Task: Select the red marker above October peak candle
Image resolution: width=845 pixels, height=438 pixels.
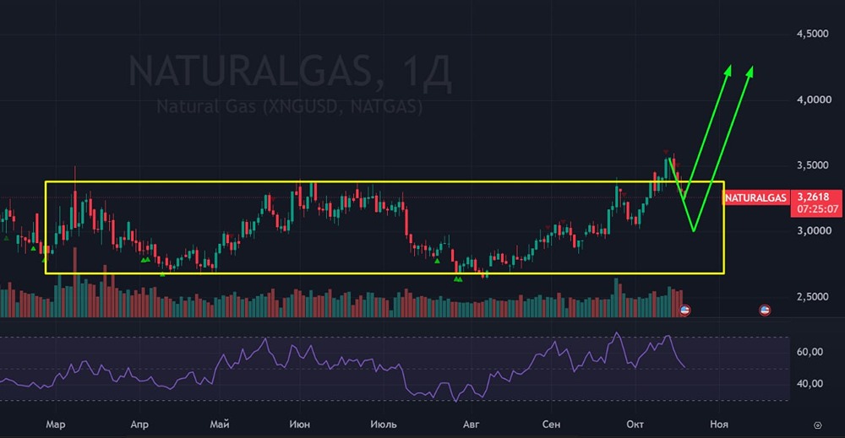Action: point(666,152)
